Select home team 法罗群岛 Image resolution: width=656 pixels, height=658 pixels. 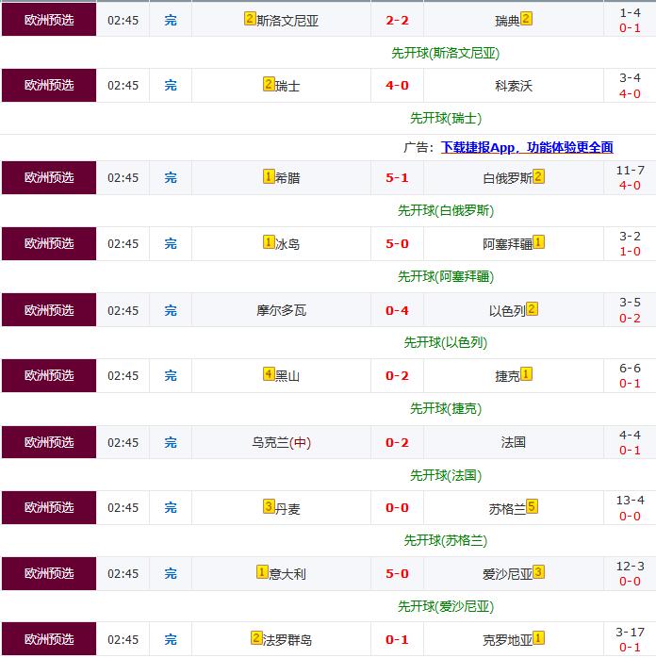[x=287, y=640]
